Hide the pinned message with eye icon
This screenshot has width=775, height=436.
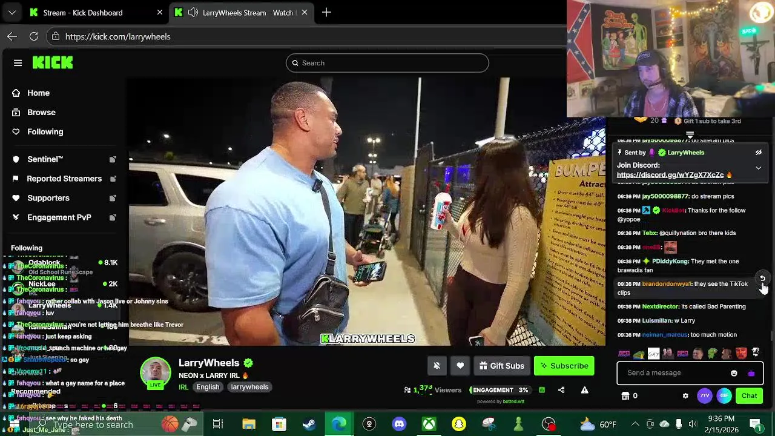758,153
